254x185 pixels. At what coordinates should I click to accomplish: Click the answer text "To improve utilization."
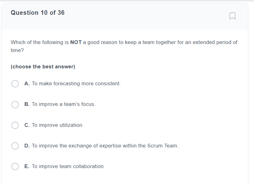point(58,125)
